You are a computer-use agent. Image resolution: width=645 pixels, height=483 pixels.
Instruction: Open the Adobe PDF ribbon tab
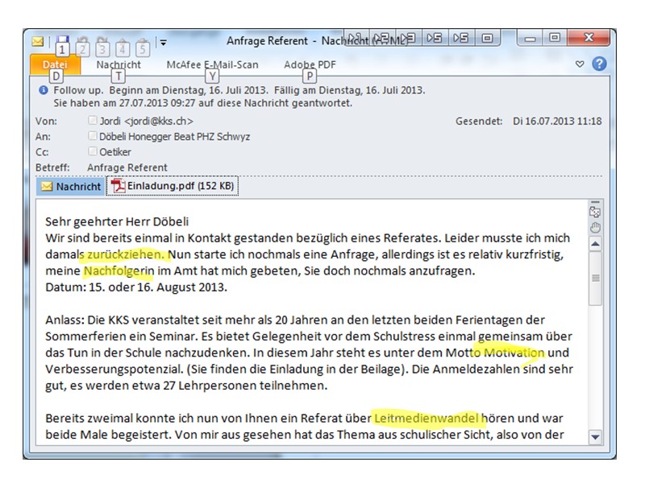tap(310, 64)
